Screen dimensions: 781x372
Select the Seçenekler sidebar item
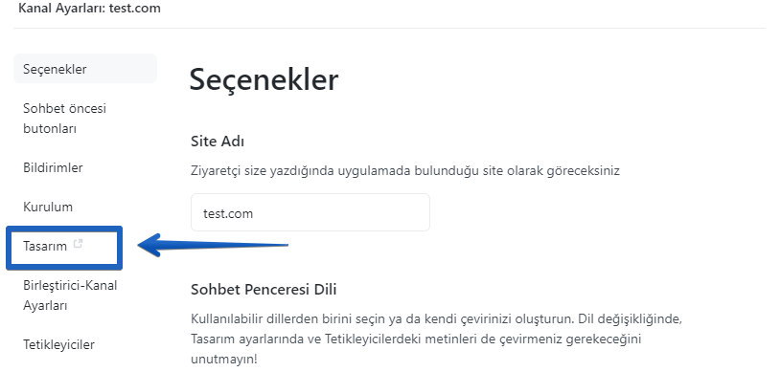click(x=85, y=69)
